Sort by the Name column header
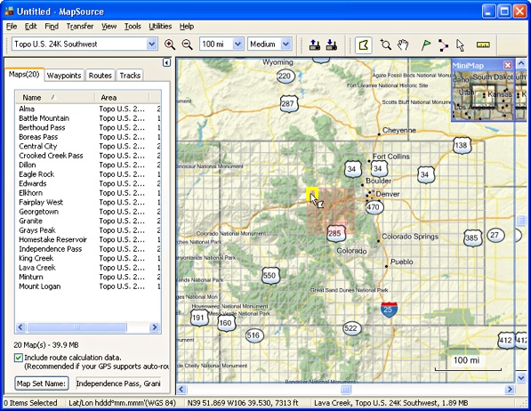This screenshot has height=411, width=531. point(55,98)
